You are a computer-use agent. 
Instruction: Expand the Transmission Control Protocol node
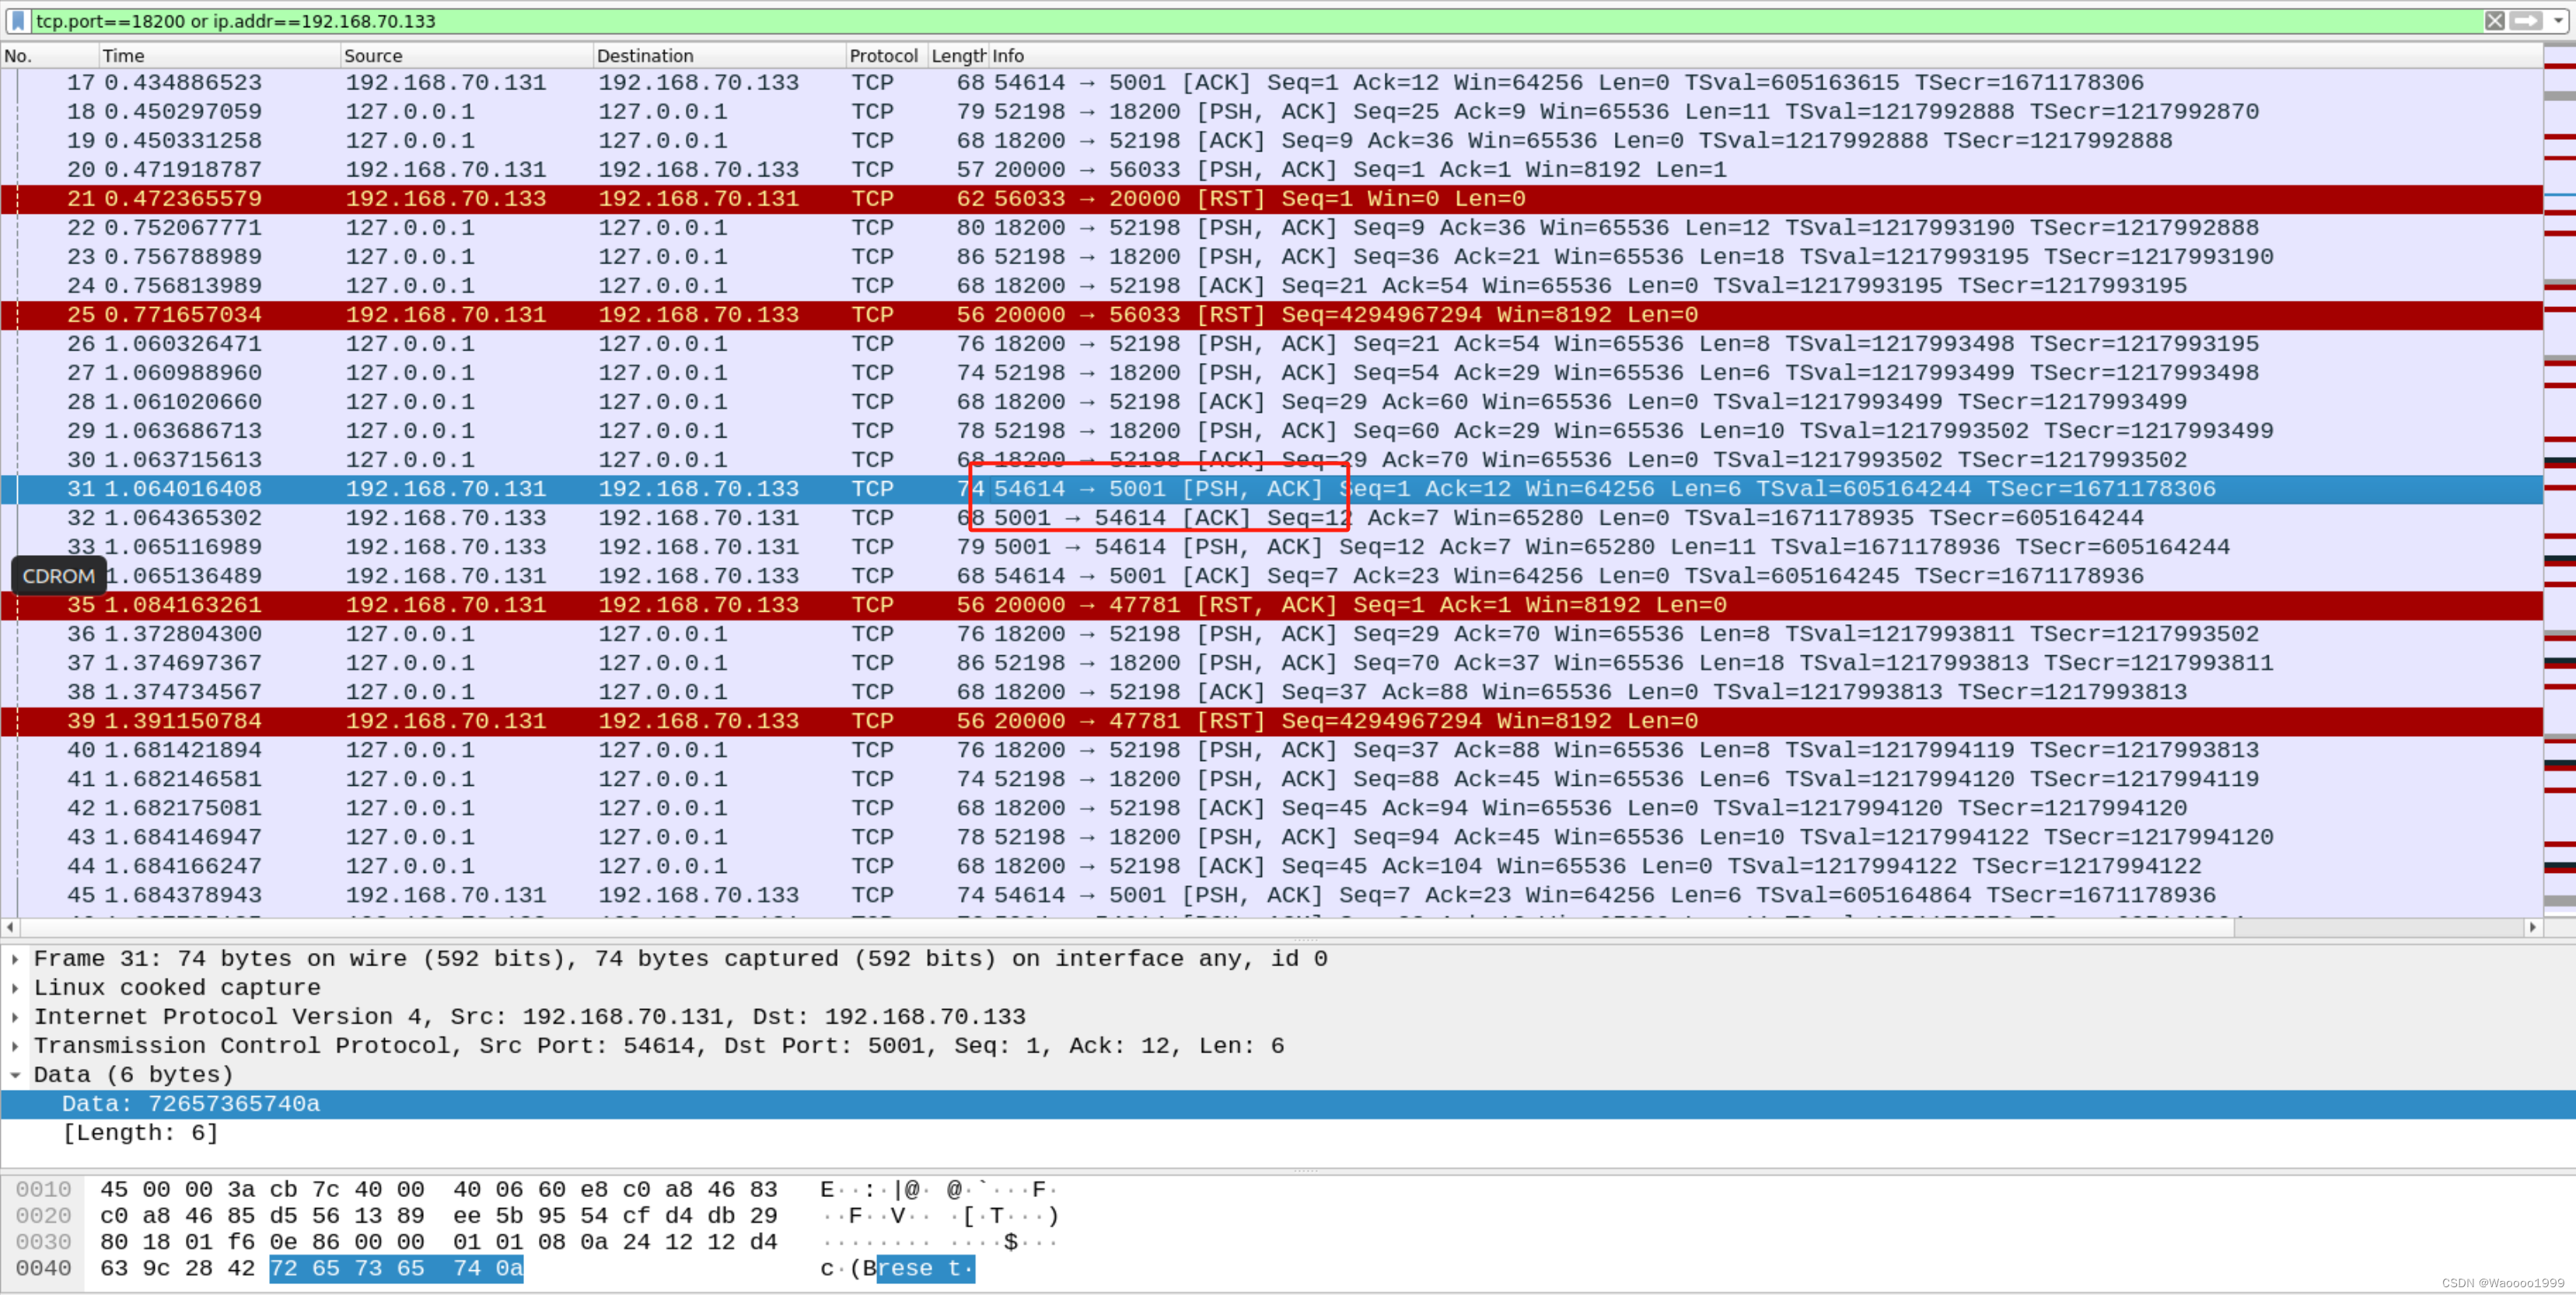[x=15, y=1046]
